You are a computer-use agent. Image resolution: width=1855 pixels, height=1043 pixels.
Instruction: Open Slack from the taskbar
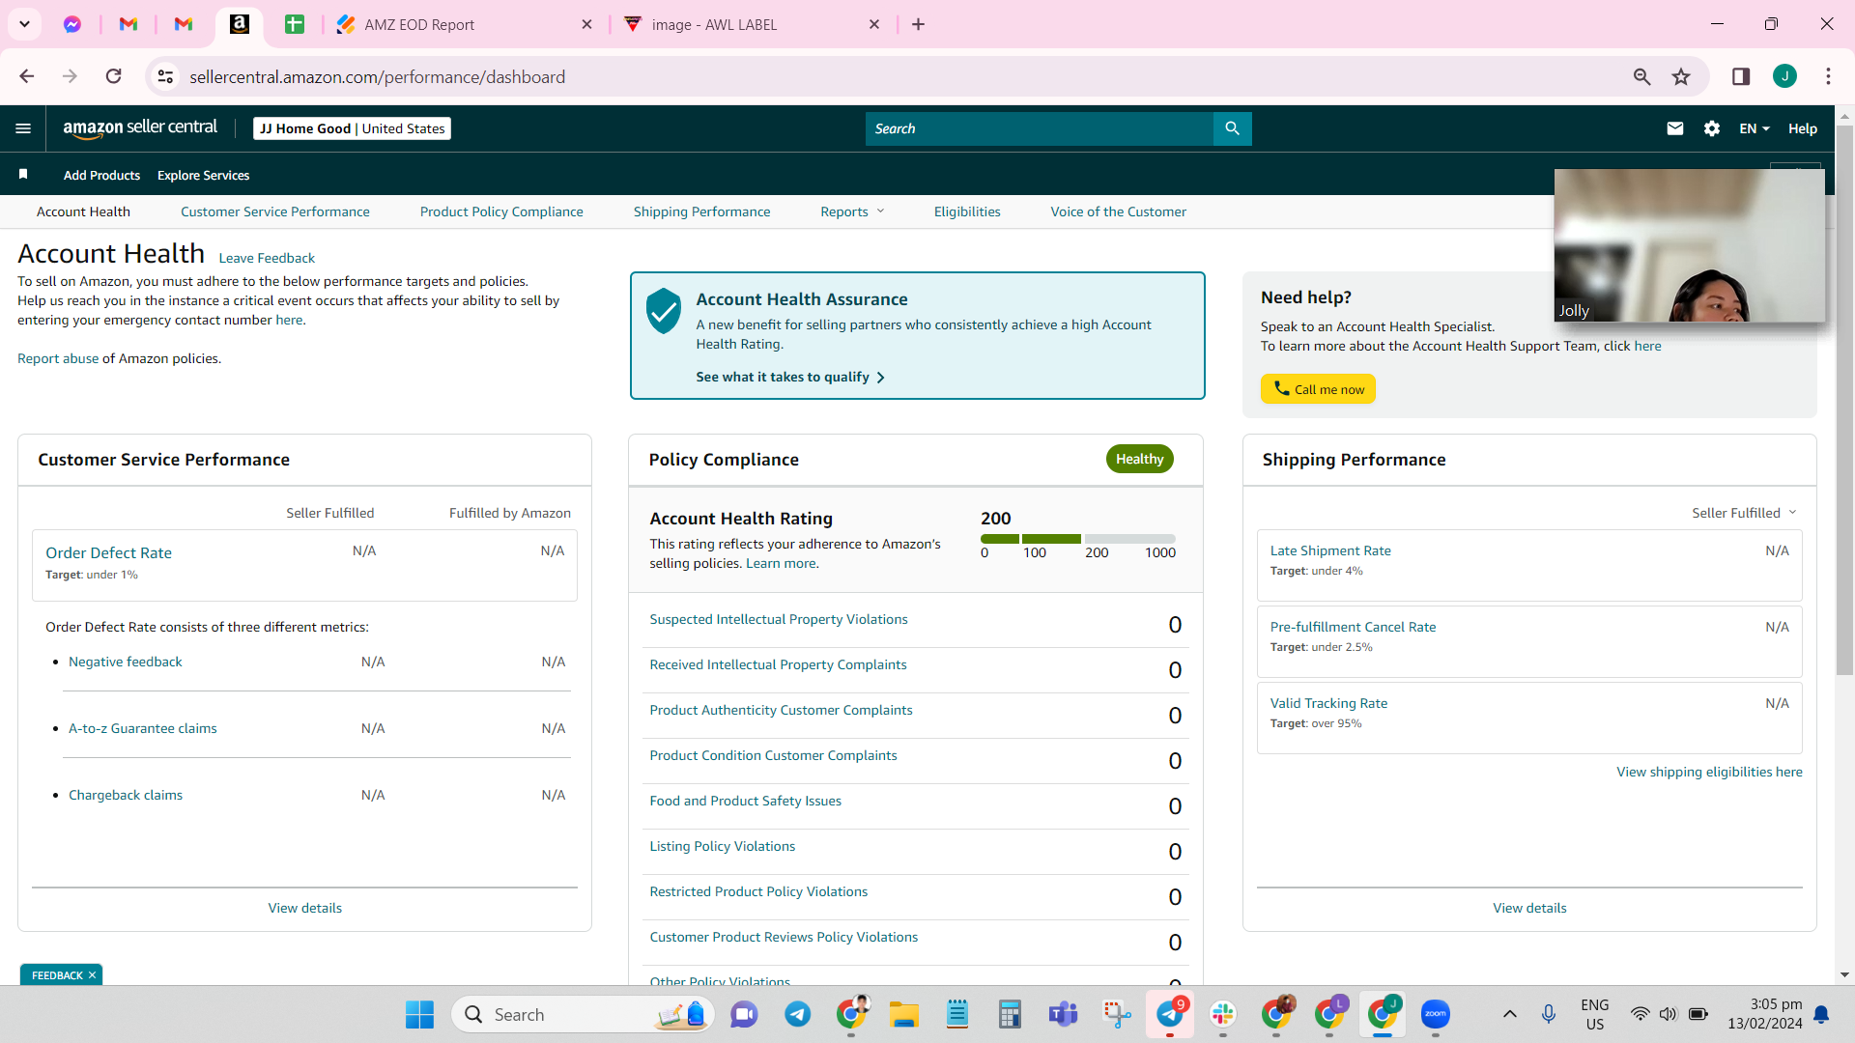pos(1222,1014)
